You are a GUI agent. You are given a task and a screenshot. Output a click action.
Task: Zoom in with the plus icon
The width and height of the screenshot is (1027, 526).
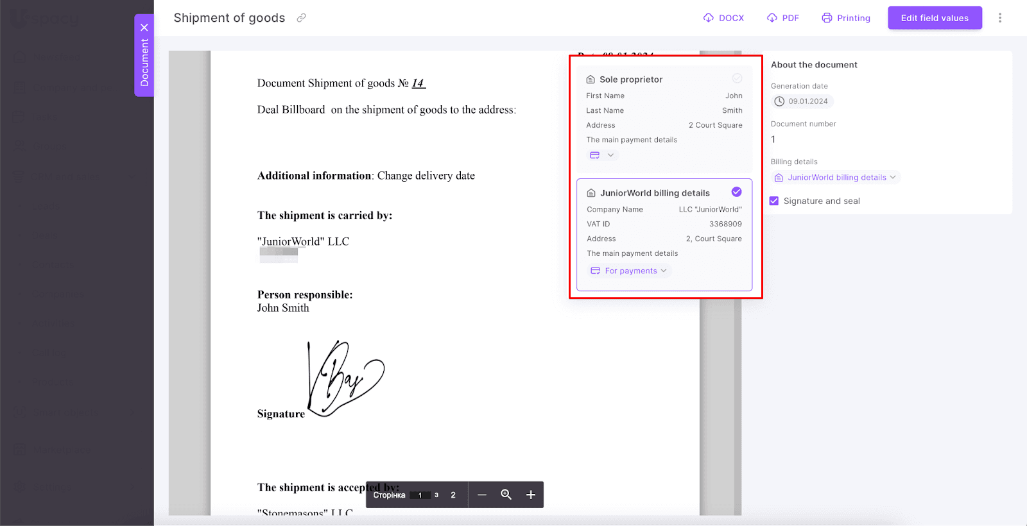pyautogui.click(x=531, y=495)
